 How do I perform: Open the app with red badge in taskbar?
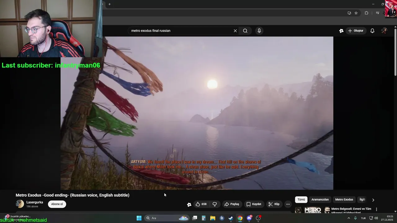coord(258,218)
